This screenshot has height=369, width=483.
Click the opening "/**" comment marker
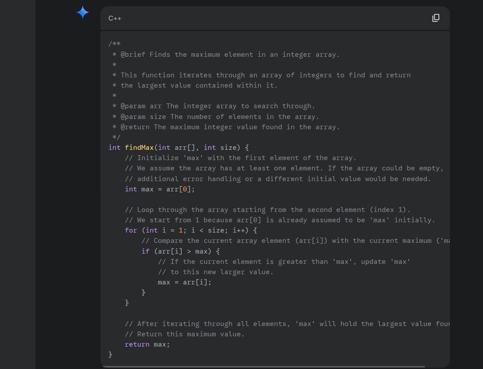[114, 44]
